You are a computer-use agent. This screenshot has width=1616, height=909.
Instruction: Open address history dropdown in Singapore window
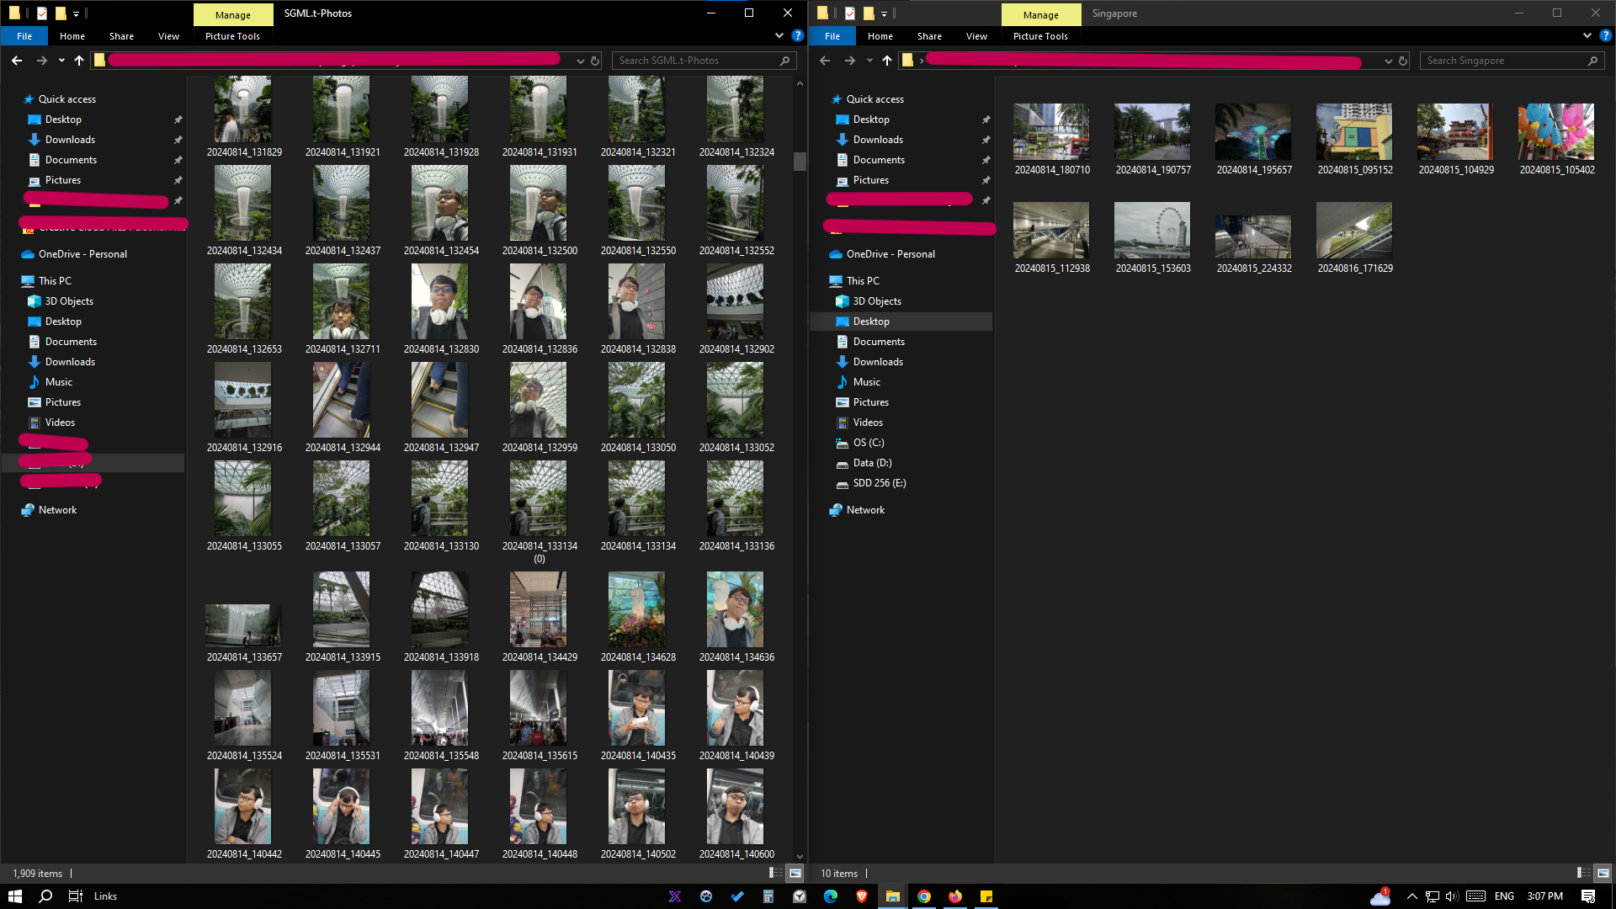pyautogui.click(x=1388, y=61)
